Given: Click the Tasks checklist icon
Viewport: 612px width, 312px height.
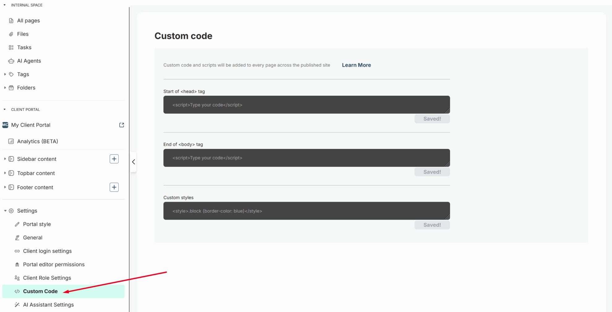Looking at the screenshot, I should click(11, 48).
